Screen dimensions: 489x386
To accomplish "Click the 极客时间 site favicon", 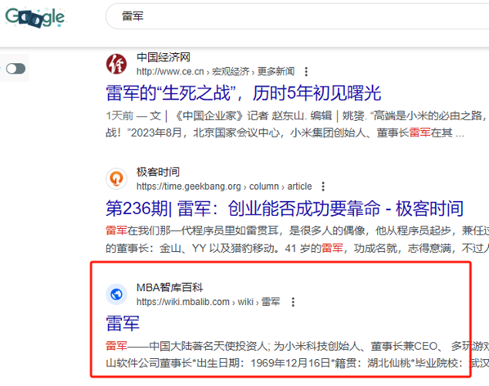I will pyautogui.click(x=116, y=178).
